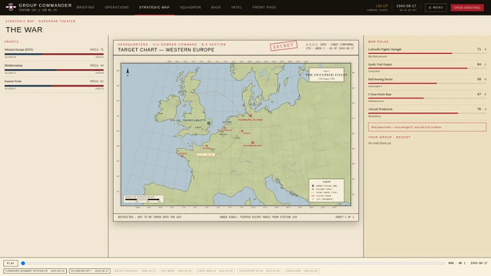The height and width of the screenshot is (276, 491).
Task: Click the Strategic Map breadcrumb
Action: tap(20, 21)
